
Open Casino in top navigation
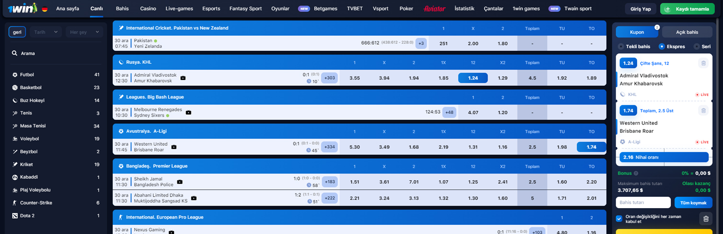tap(148, 9)
